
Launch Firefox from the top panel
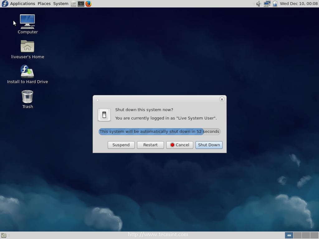pyautogui.click(x=88, y=4)
